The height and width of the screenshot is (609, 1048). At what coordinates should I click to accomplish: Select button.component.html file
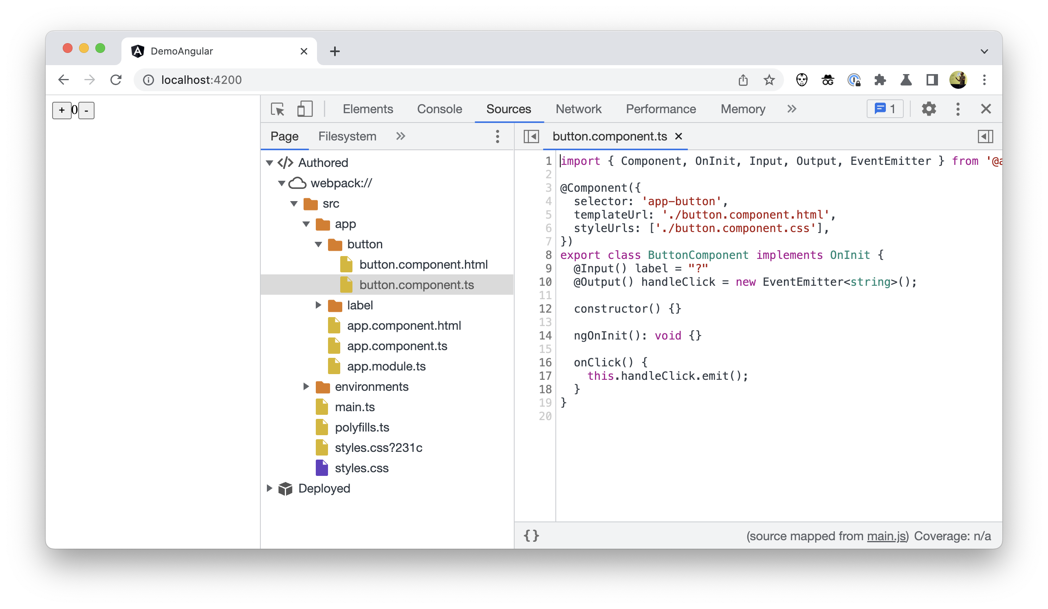(x=423, y=264)
